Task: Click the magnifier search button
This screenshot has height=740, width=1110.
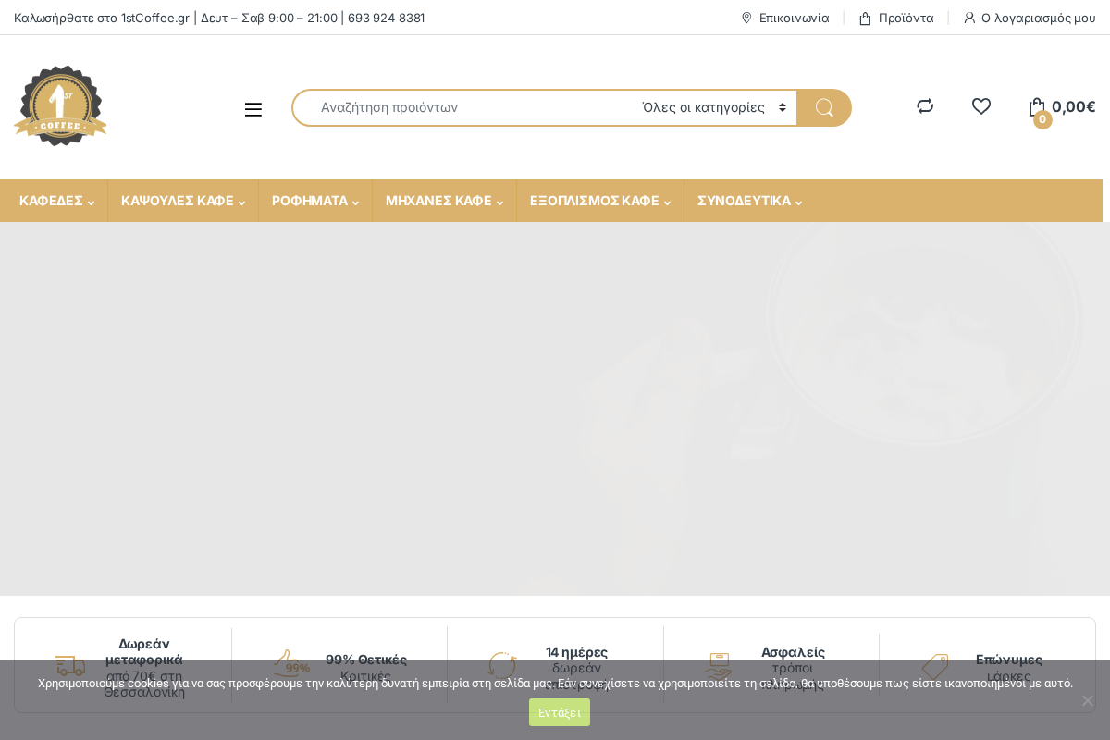Action: pyautogui.click(x=824, y=108)
